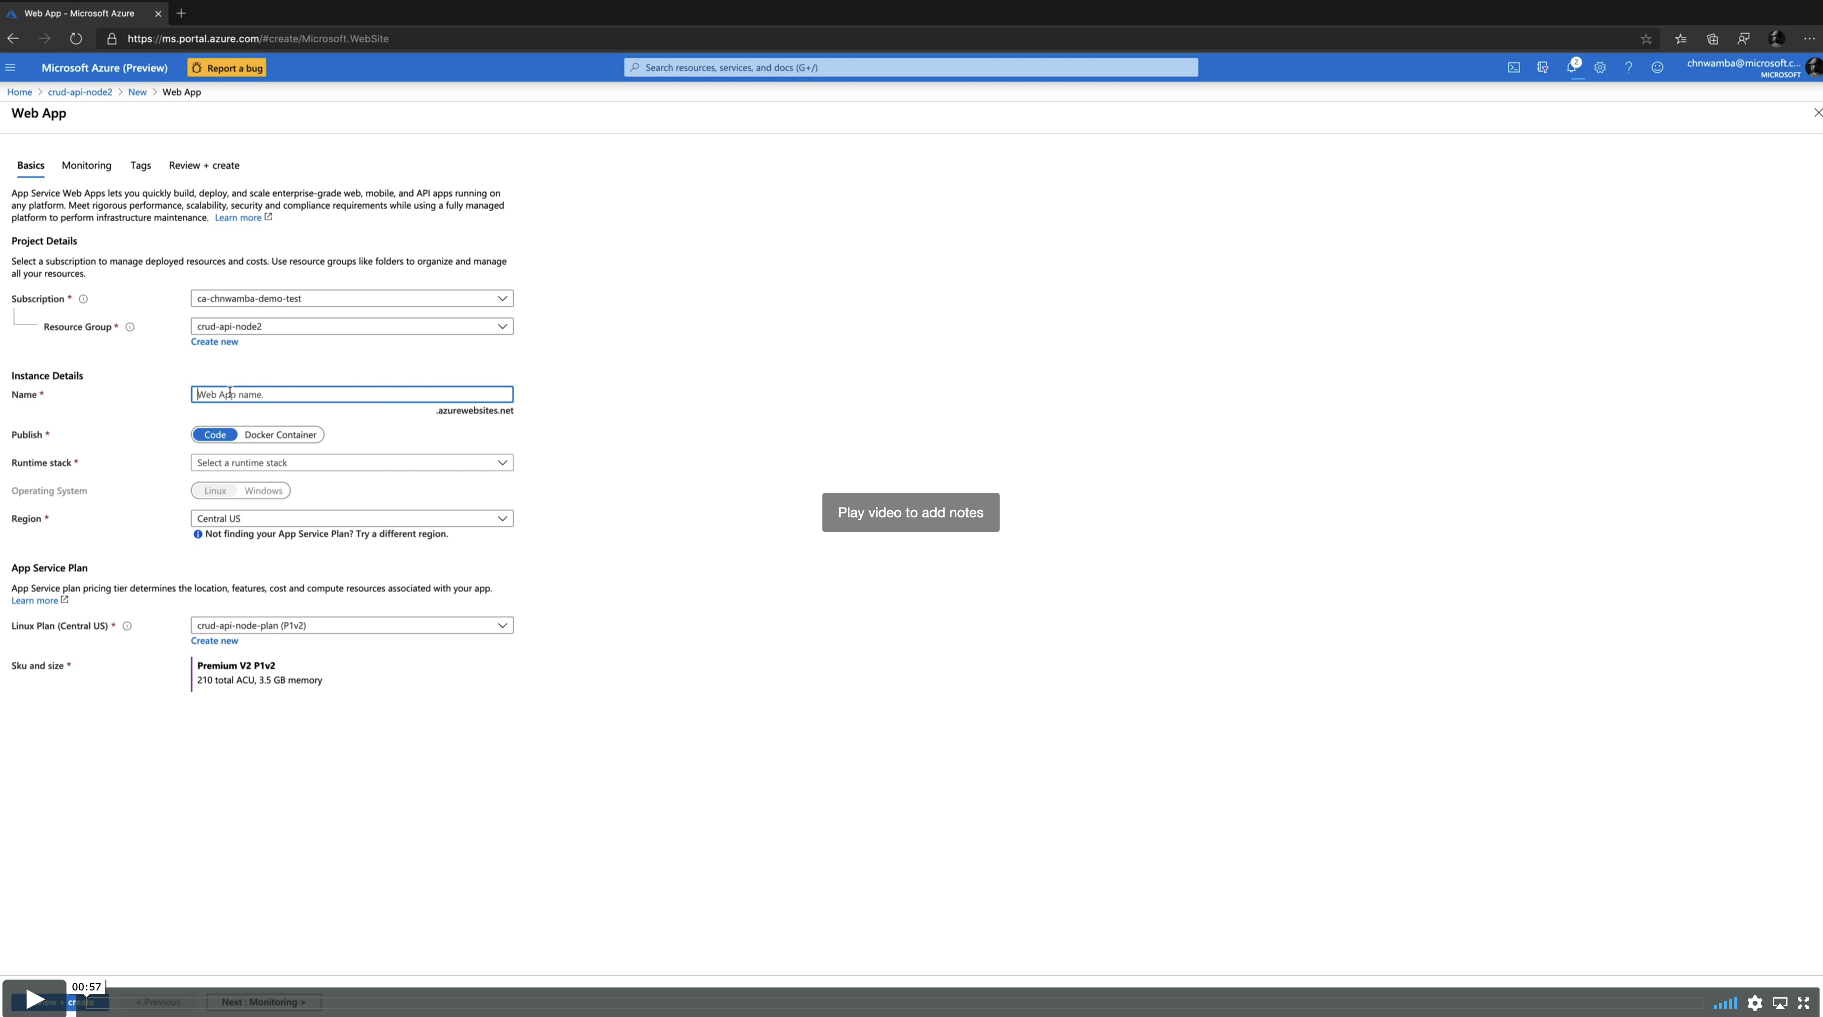Open Azure notifications bell
1823x1017 pixels.
click(x=1572, y=67)
